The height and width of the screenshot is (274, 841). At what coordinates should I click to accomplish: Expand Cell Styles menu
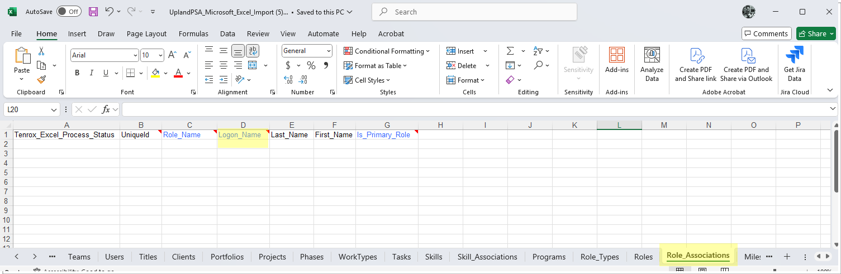click(x=367, y=80)
